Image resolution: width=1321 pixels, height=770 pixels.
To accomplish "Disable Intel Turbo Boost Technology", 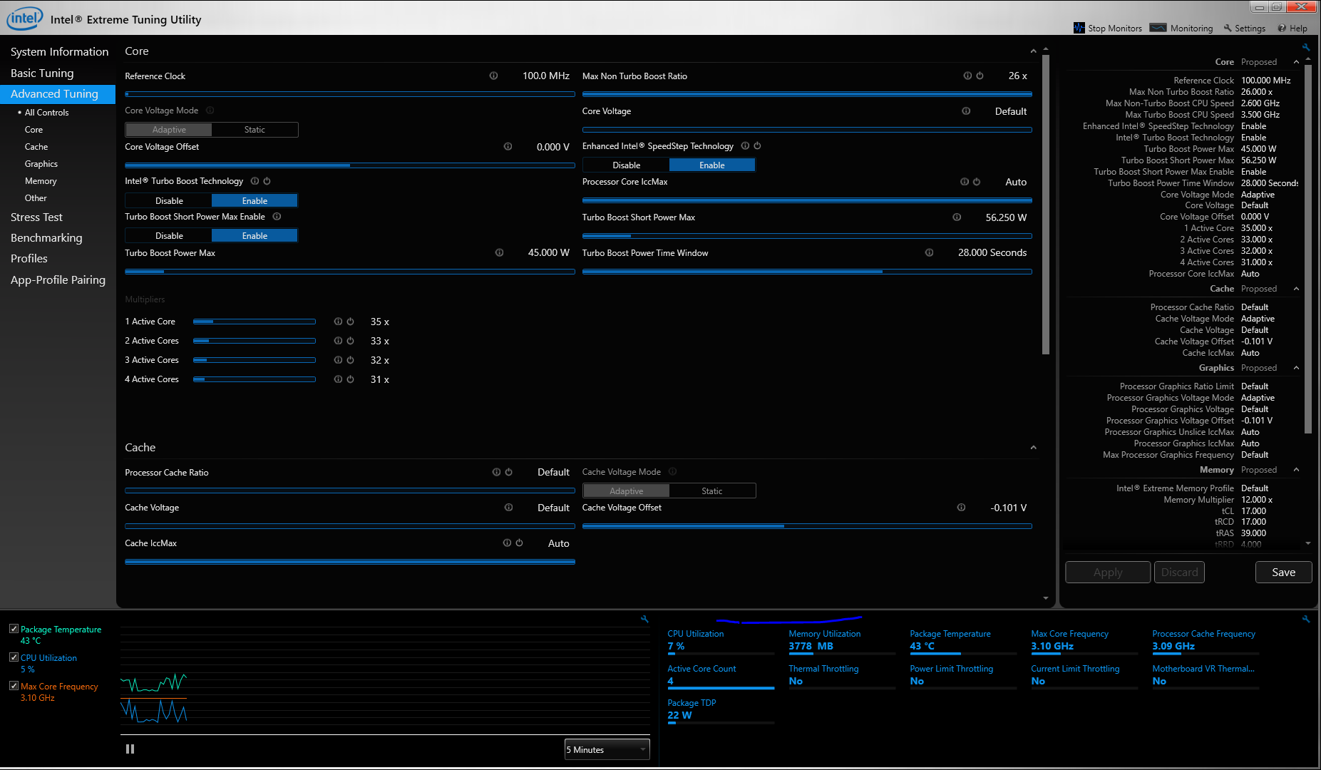I will tap(169, 201).
